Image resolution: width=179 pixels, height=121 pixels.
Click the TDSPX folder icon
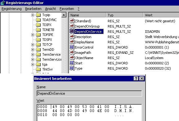point(38,40)
